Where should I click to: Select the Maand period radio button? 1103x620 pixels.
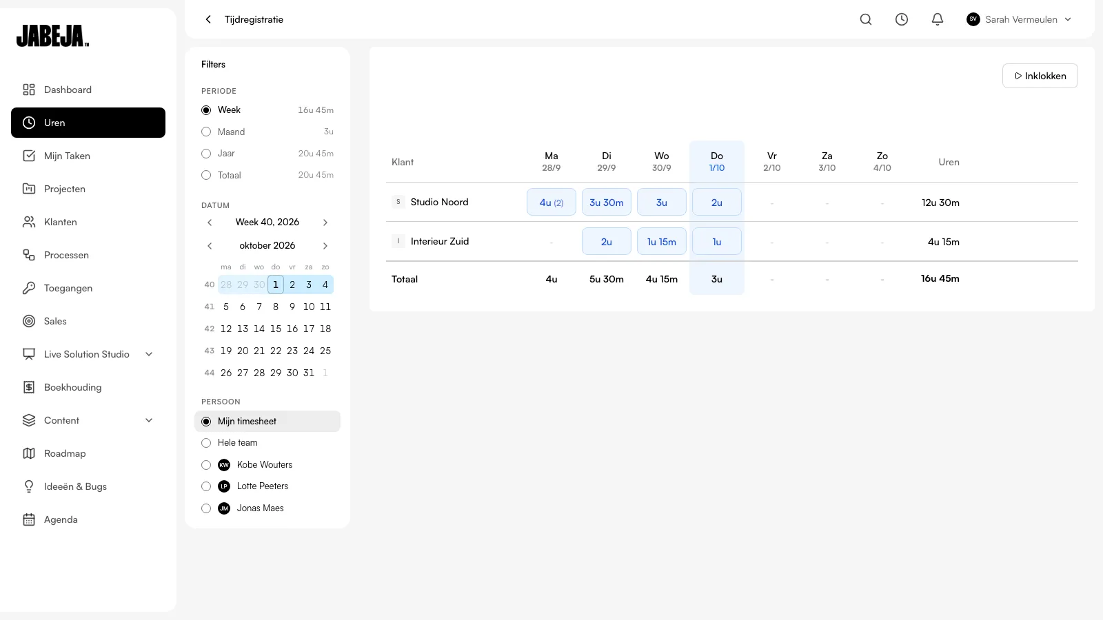pos(206,132)
